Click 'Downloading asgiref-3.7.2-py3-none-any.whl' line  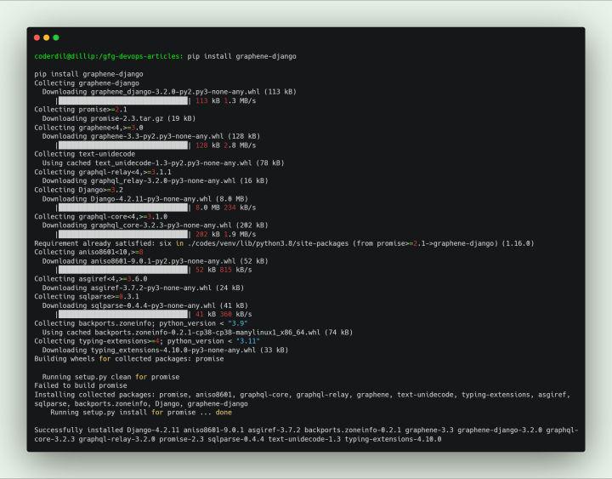click(143, 288)
